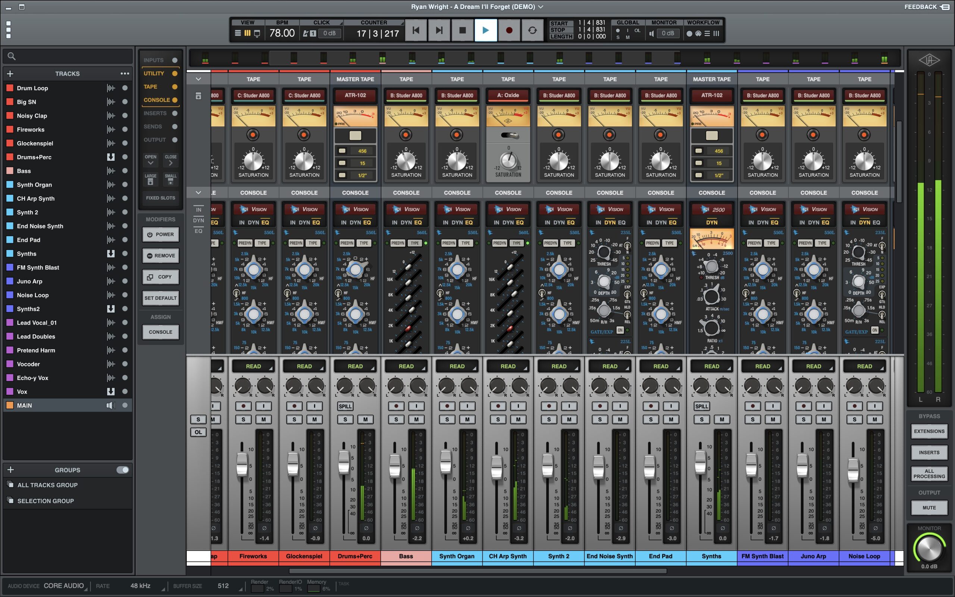This screenshot has height=597, width=955.
Task: Toggle the INPUTS row visibility
Action: 175,60
